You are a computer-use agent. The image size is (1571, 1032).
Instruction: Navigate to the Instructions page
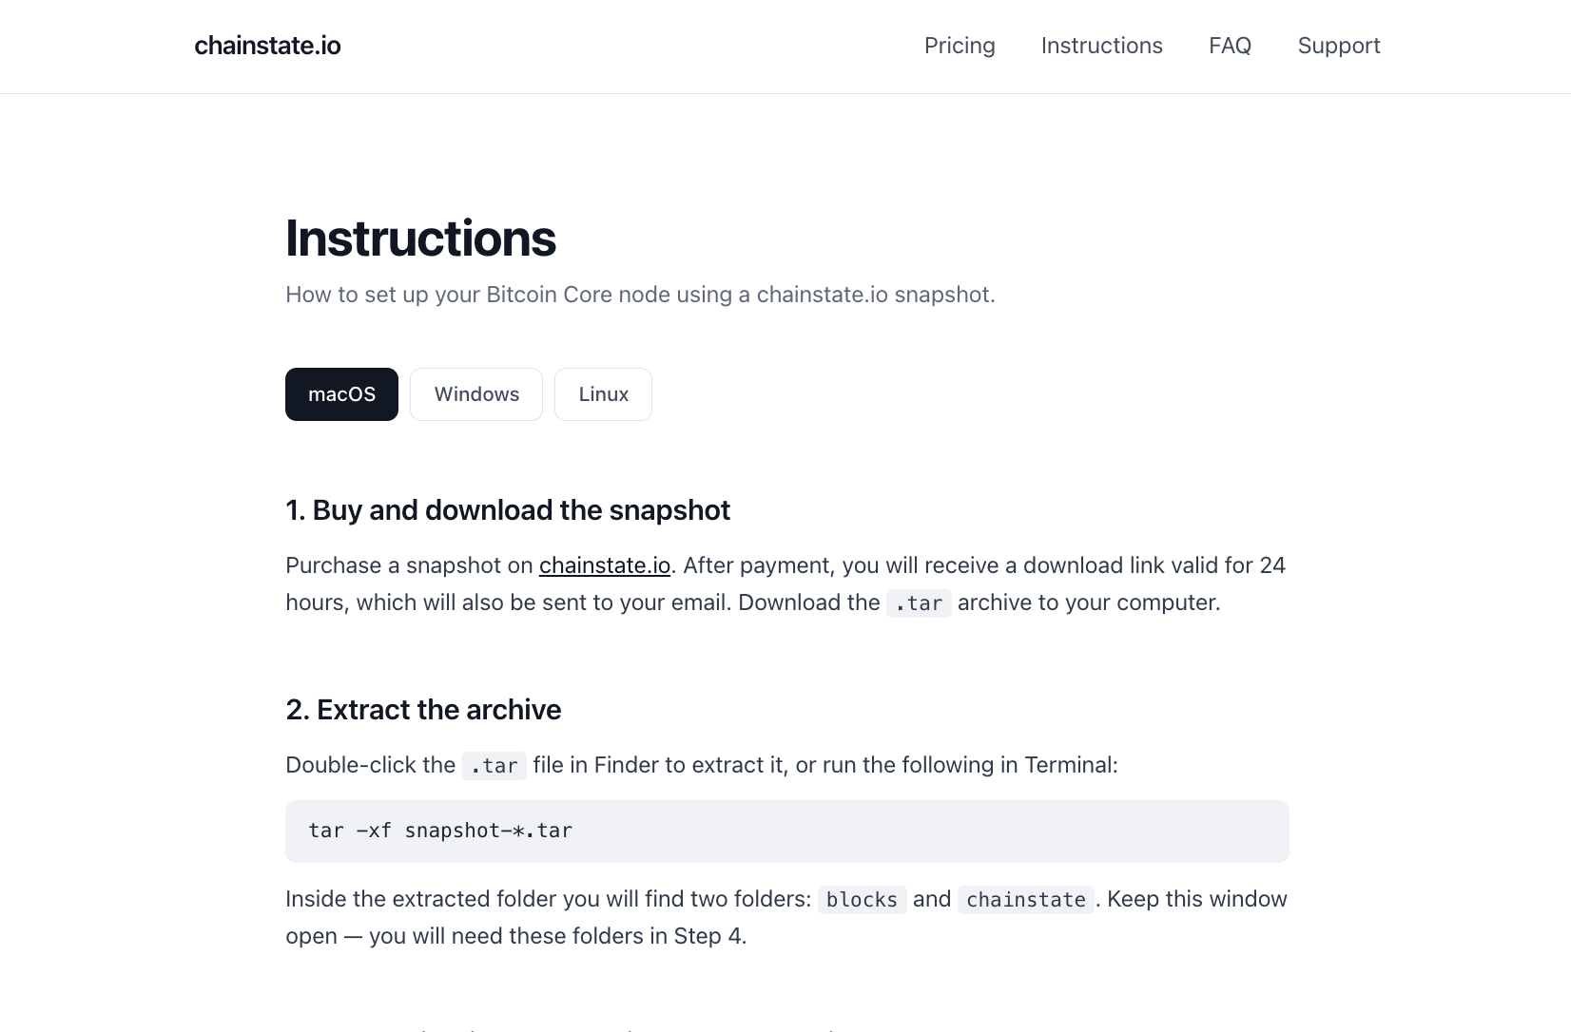tap(1101, 45)
